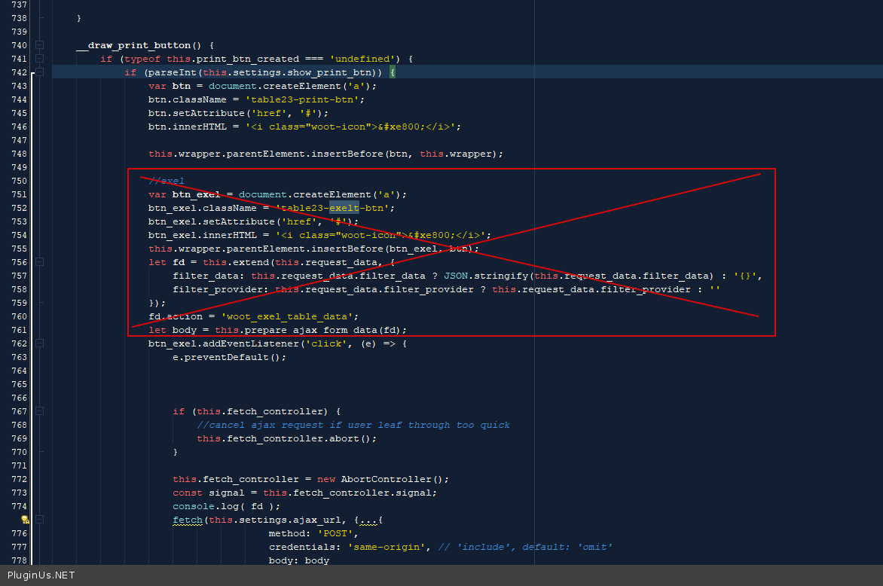
Task: Click the 'woot_exel_table_data' string
Action: [x=300, y=316]
